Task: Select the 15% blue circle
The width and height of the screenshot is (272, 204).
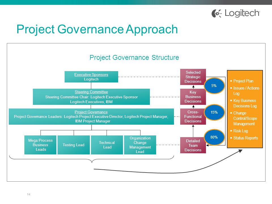Action: (x=214, y=112)
